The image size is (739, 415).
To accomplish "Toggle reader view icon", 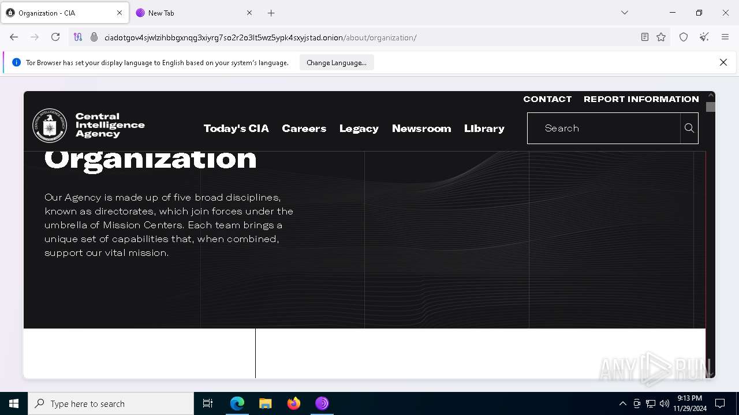I will pyautogui.click(x=645, y=37).
